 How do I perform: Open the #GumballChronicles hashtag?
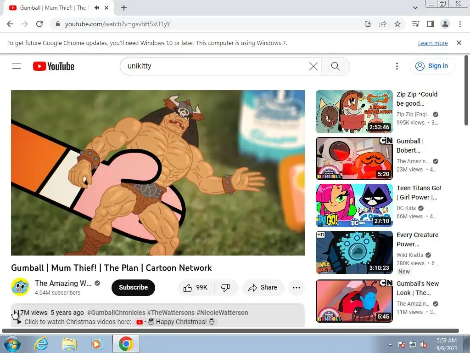pos(116,313)
